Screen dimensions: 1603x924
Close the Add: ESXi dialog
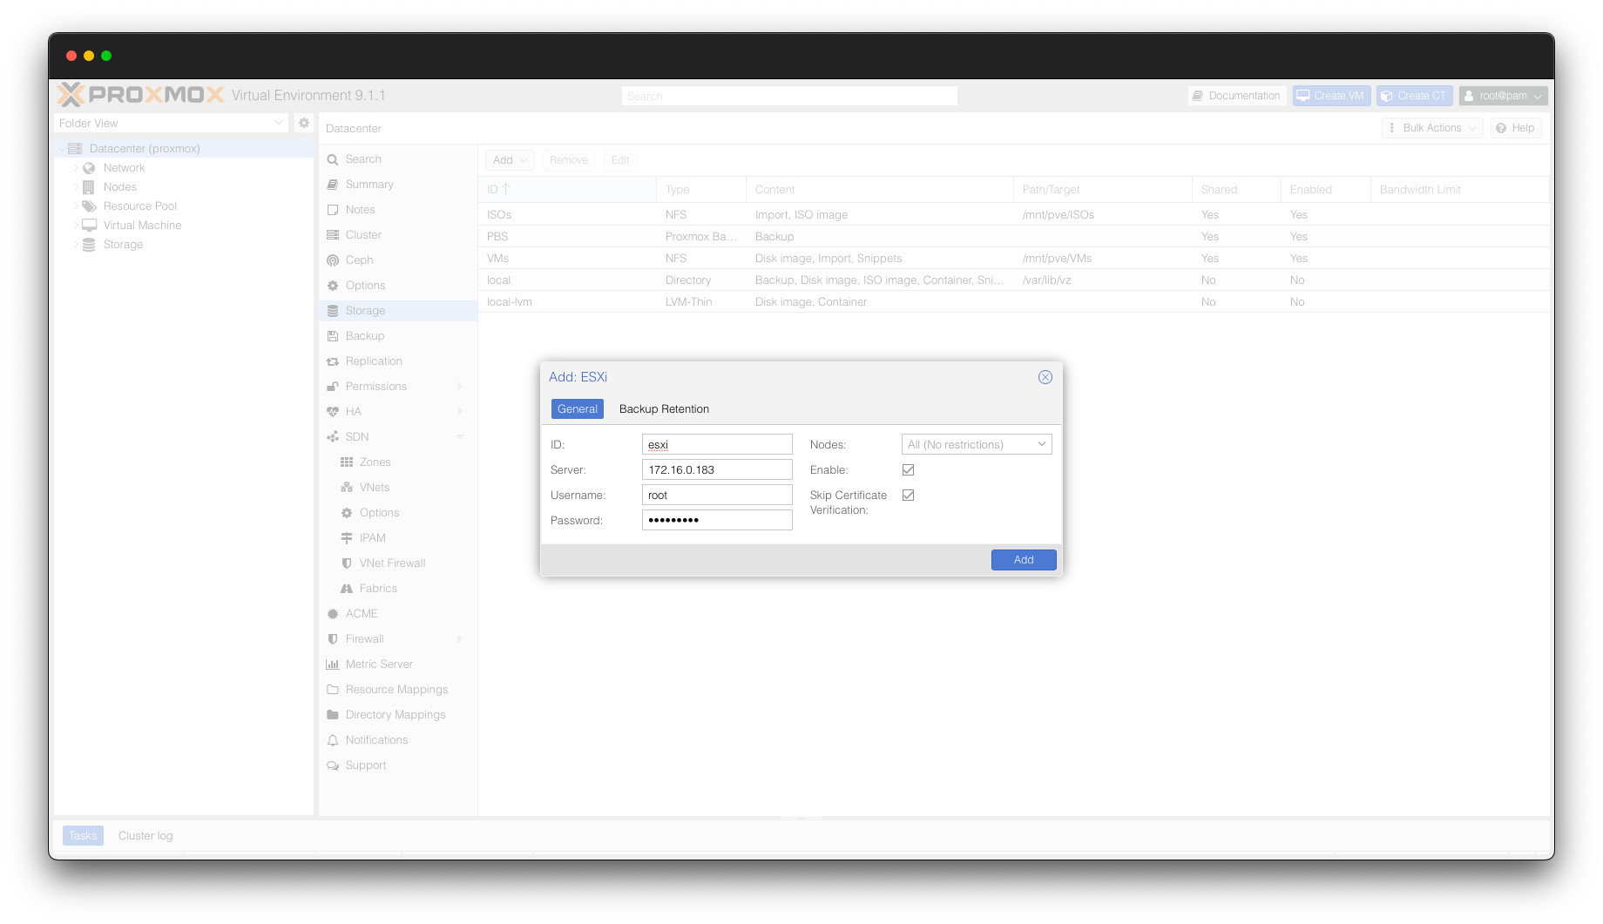1045,377
